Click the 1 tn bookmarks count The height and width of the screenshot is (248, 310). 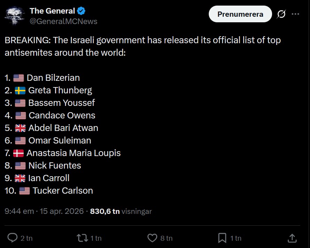[236, 238]
